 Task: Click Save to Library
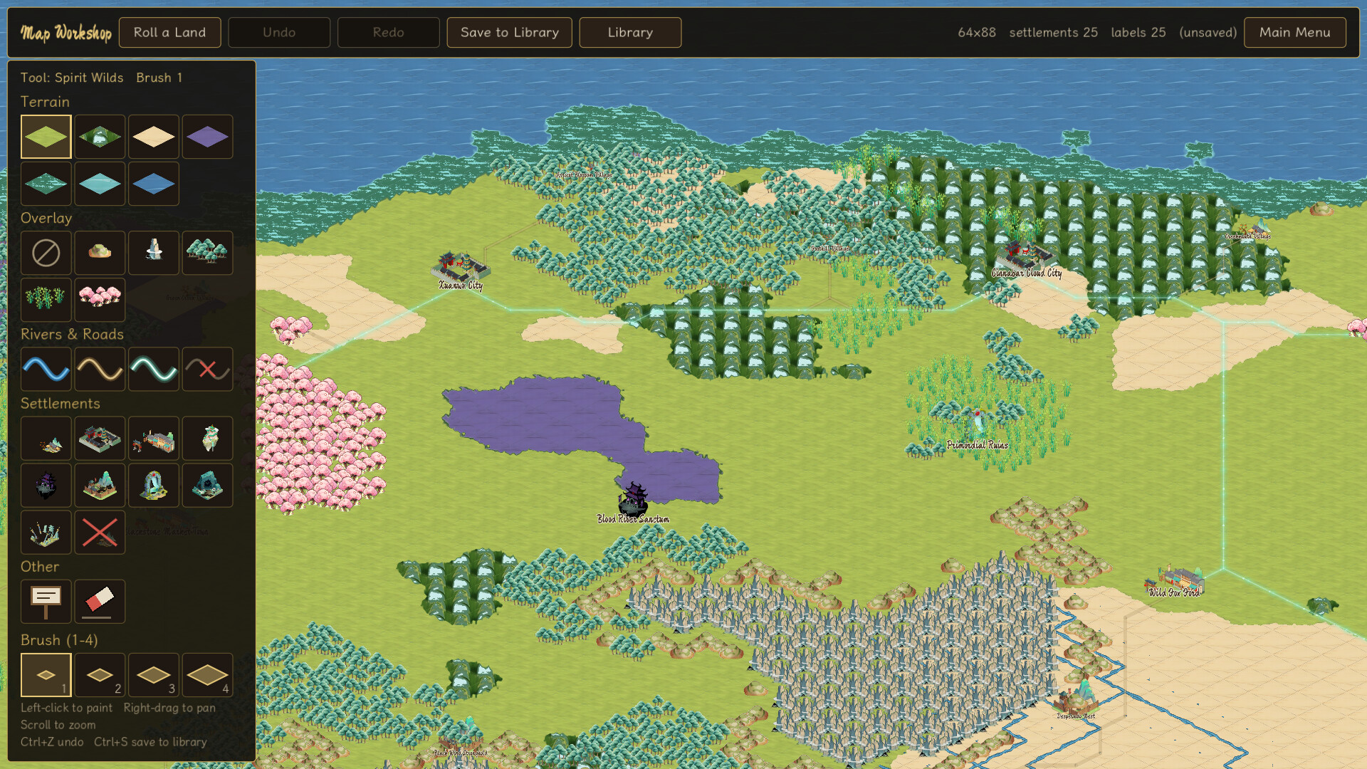[x=509, y=32]
